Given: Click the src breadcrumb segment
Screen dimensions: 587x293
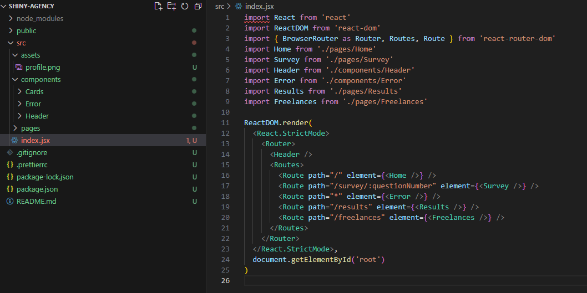Looking at the screenshot, I should (x=220, y=6).
